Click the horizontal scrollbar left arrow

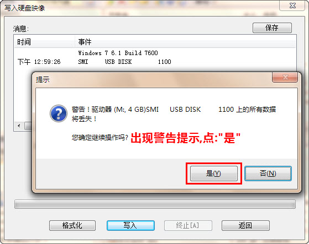(19, 126)
